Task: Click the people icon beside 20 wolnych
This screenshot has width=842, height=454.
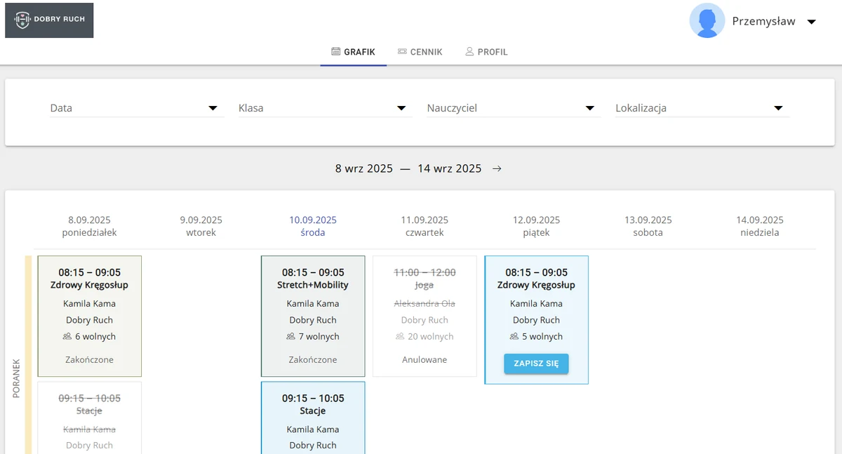Action: 400,337
